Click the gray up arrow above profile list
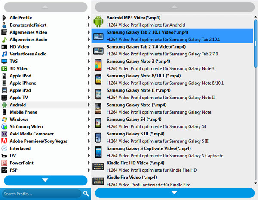Screen dimensions: 258x200 pyautogui.click(x=175, y=7)
